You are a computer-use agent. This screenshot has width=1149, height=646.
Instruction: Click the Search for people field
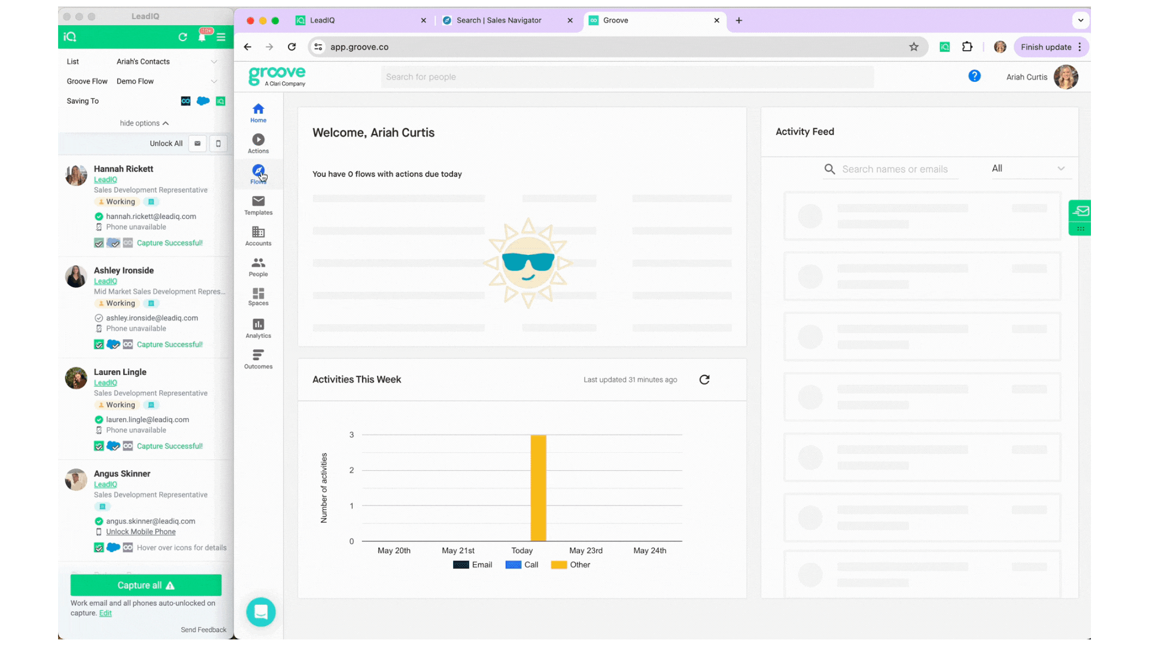click(x=627, y=77)
